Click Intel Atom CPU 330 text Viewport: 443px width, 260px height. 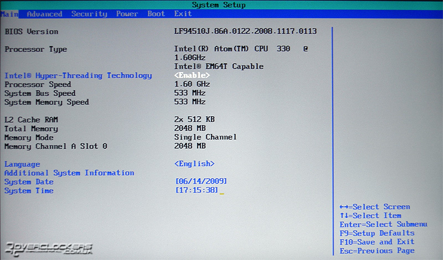(241, 49)
